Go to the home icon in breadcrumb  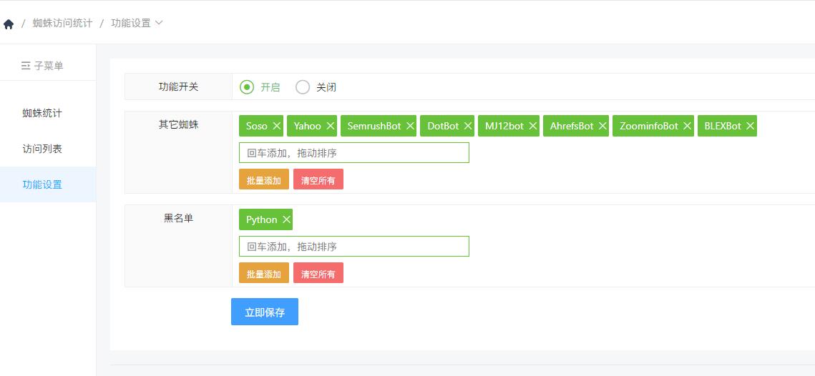pos(9,24)
